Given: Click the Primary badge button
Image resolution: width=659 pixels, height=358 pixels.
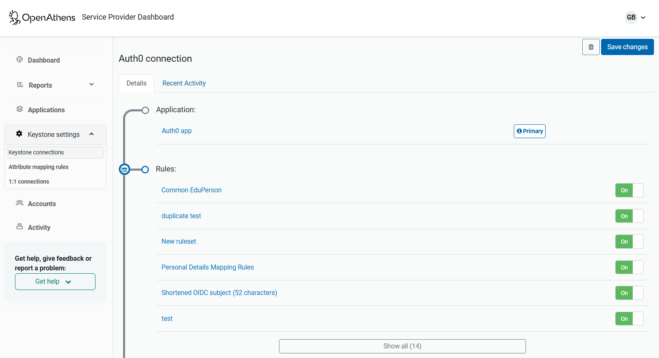Looking at the screenshot, I should 530,131.
